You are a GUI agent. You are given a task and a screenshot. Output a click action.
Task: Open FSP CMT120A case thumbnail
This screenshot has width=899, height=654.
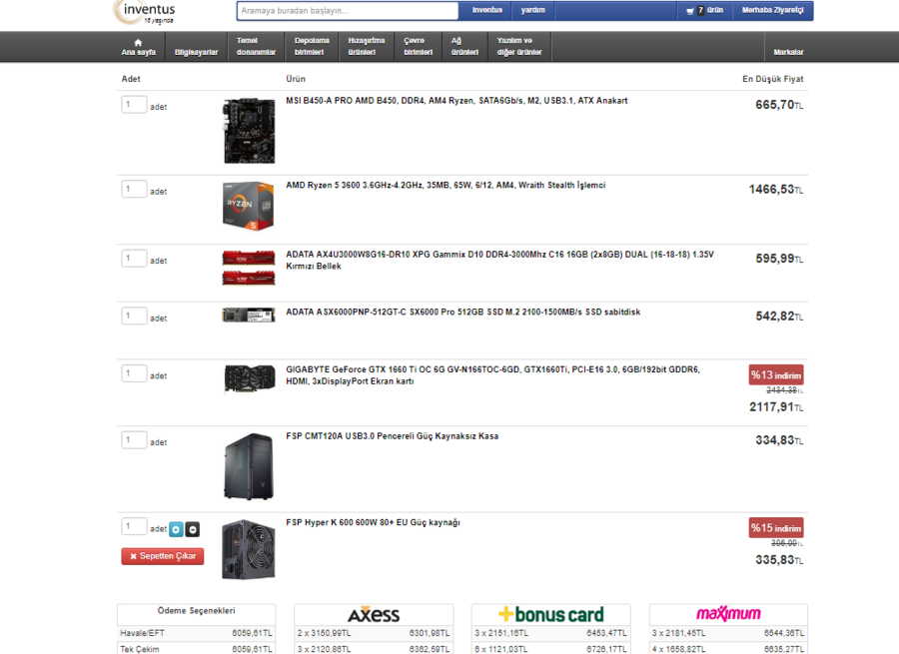click(x=249, y=466)
